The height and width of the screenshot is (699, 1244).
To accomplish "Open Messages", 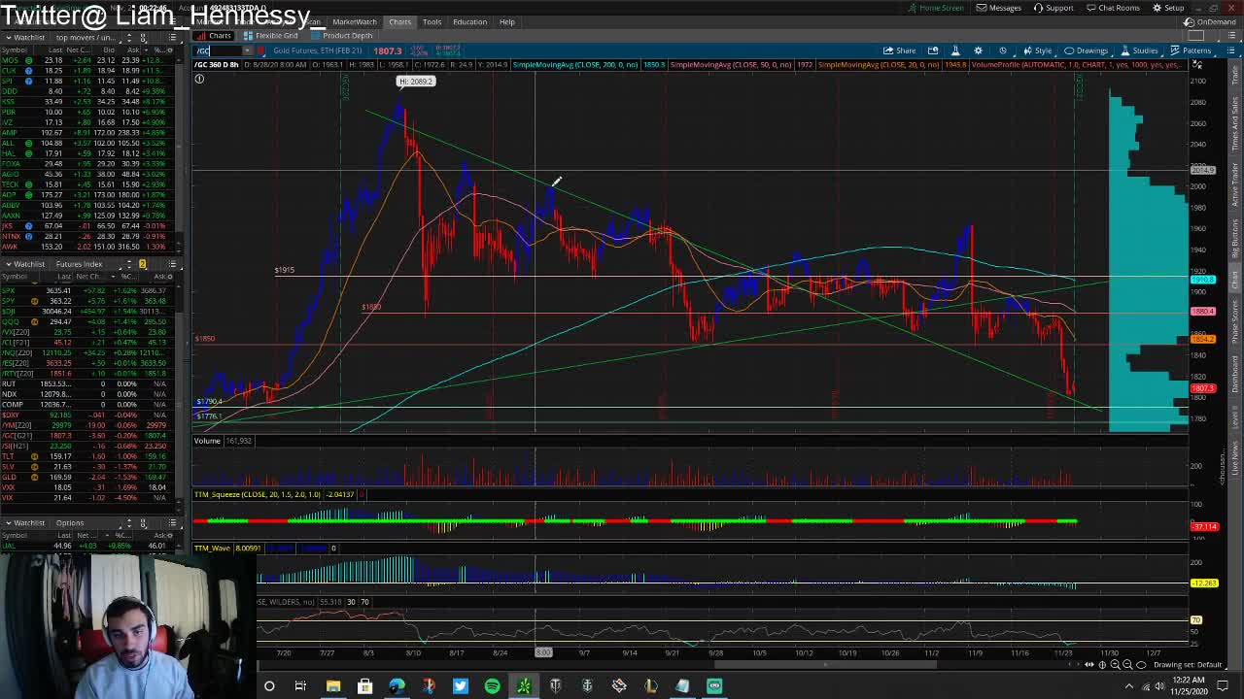I will (x=999, y=8).
